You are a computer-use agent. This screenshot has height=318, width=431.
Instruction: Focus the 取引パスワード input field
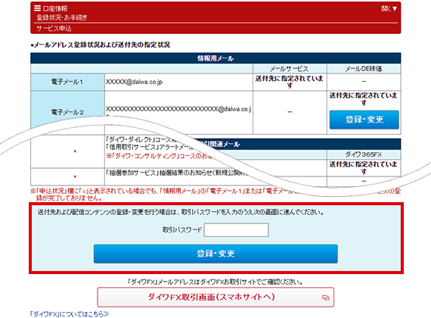pyautogui.click(x=236, y=230)
